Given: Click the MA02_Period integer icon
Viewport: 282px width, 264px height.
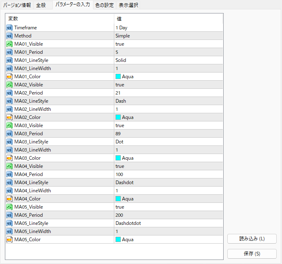Looking at the screenshot, I should [x=9, y=93].
